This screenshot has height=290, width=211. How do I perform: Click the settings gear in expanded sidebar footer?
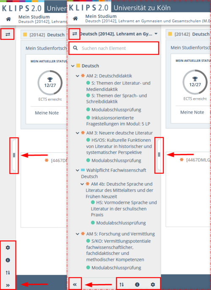pos(153,285)
